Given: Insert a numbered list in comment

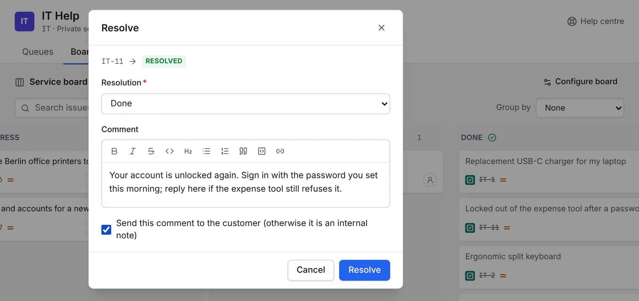Looking at the screenshot, I should coord(225,151).
